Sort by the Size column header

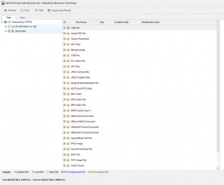(x=107, y=22)
